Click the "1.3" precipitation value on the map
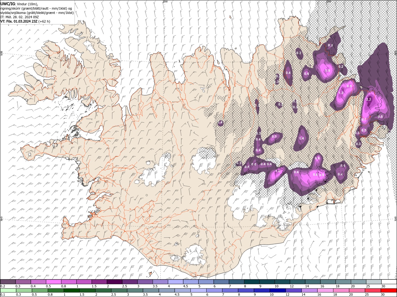The width and height of the screenshot is (397, 297). pos(341,93)
